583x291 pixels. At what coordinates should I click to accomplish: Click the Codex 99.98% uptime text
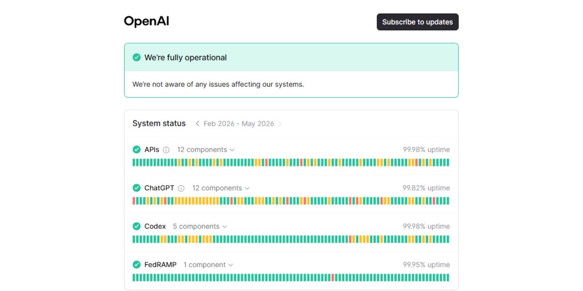(426, 227)
